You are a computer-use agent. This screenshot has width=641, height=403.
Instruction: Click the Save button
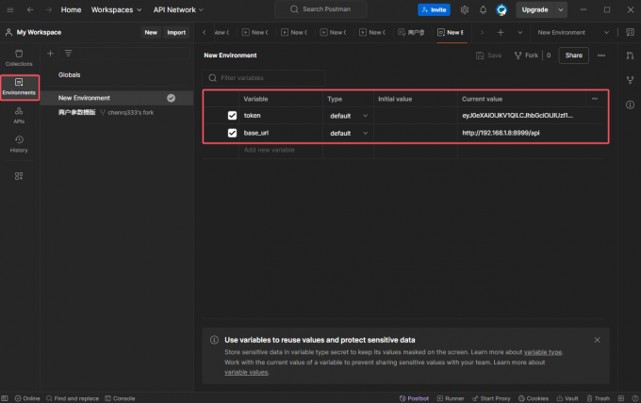tap(489, 56)
